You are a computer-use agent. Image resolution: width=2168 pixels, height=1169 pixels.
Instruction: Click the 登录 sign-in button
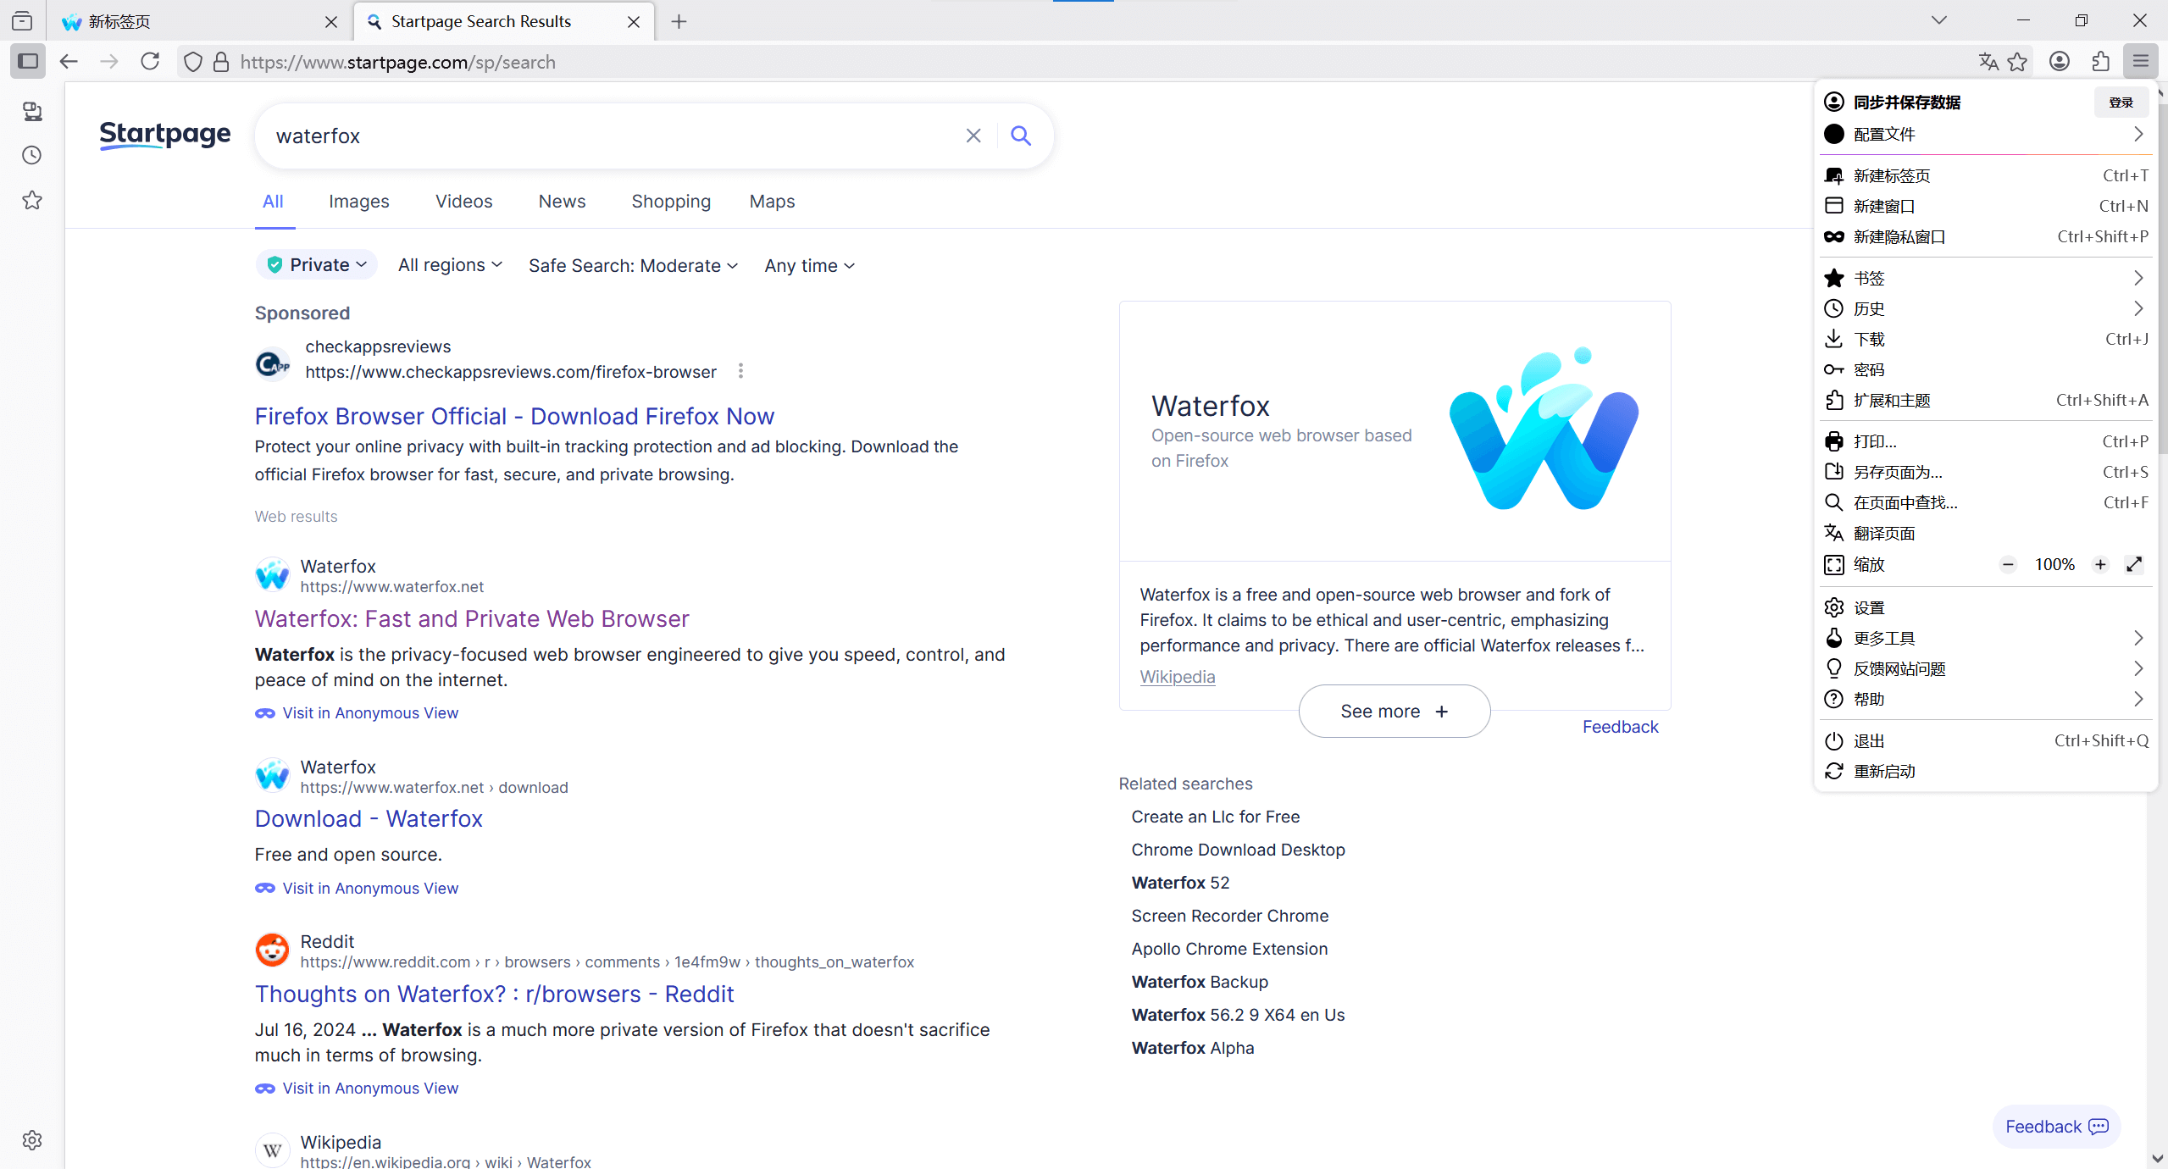2121,102
